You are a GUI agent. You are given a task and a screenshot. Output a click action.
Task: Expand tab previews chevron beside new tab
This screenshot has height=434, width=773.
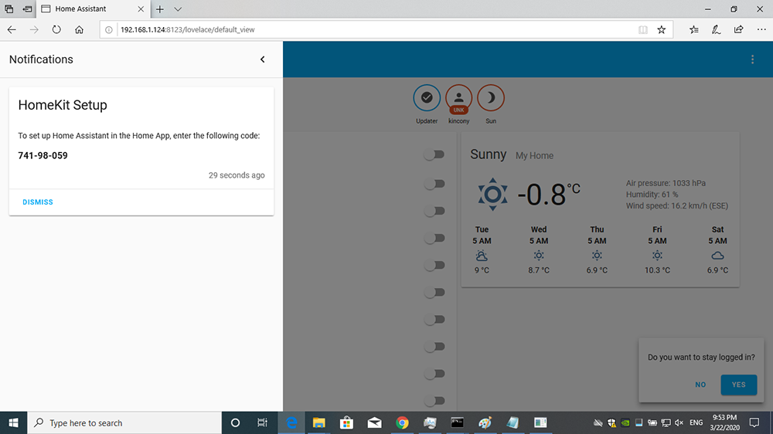point(179,9)
